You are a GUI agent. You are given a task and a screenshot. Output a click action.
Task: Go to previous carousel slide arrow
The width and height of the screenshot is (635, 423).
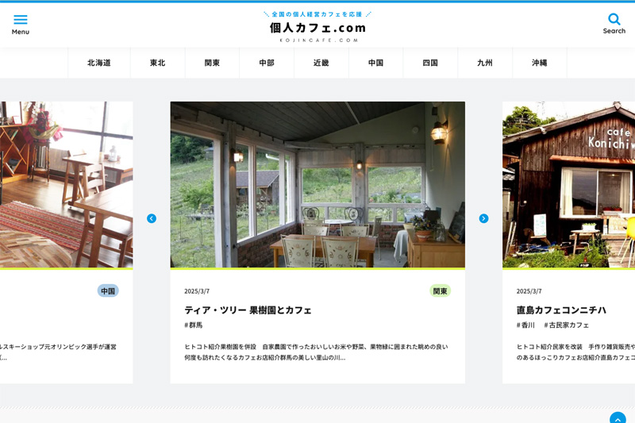(x=152, y=218)
